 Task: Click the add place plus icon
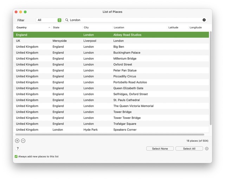pyautogui.click(x=17, y=141)
